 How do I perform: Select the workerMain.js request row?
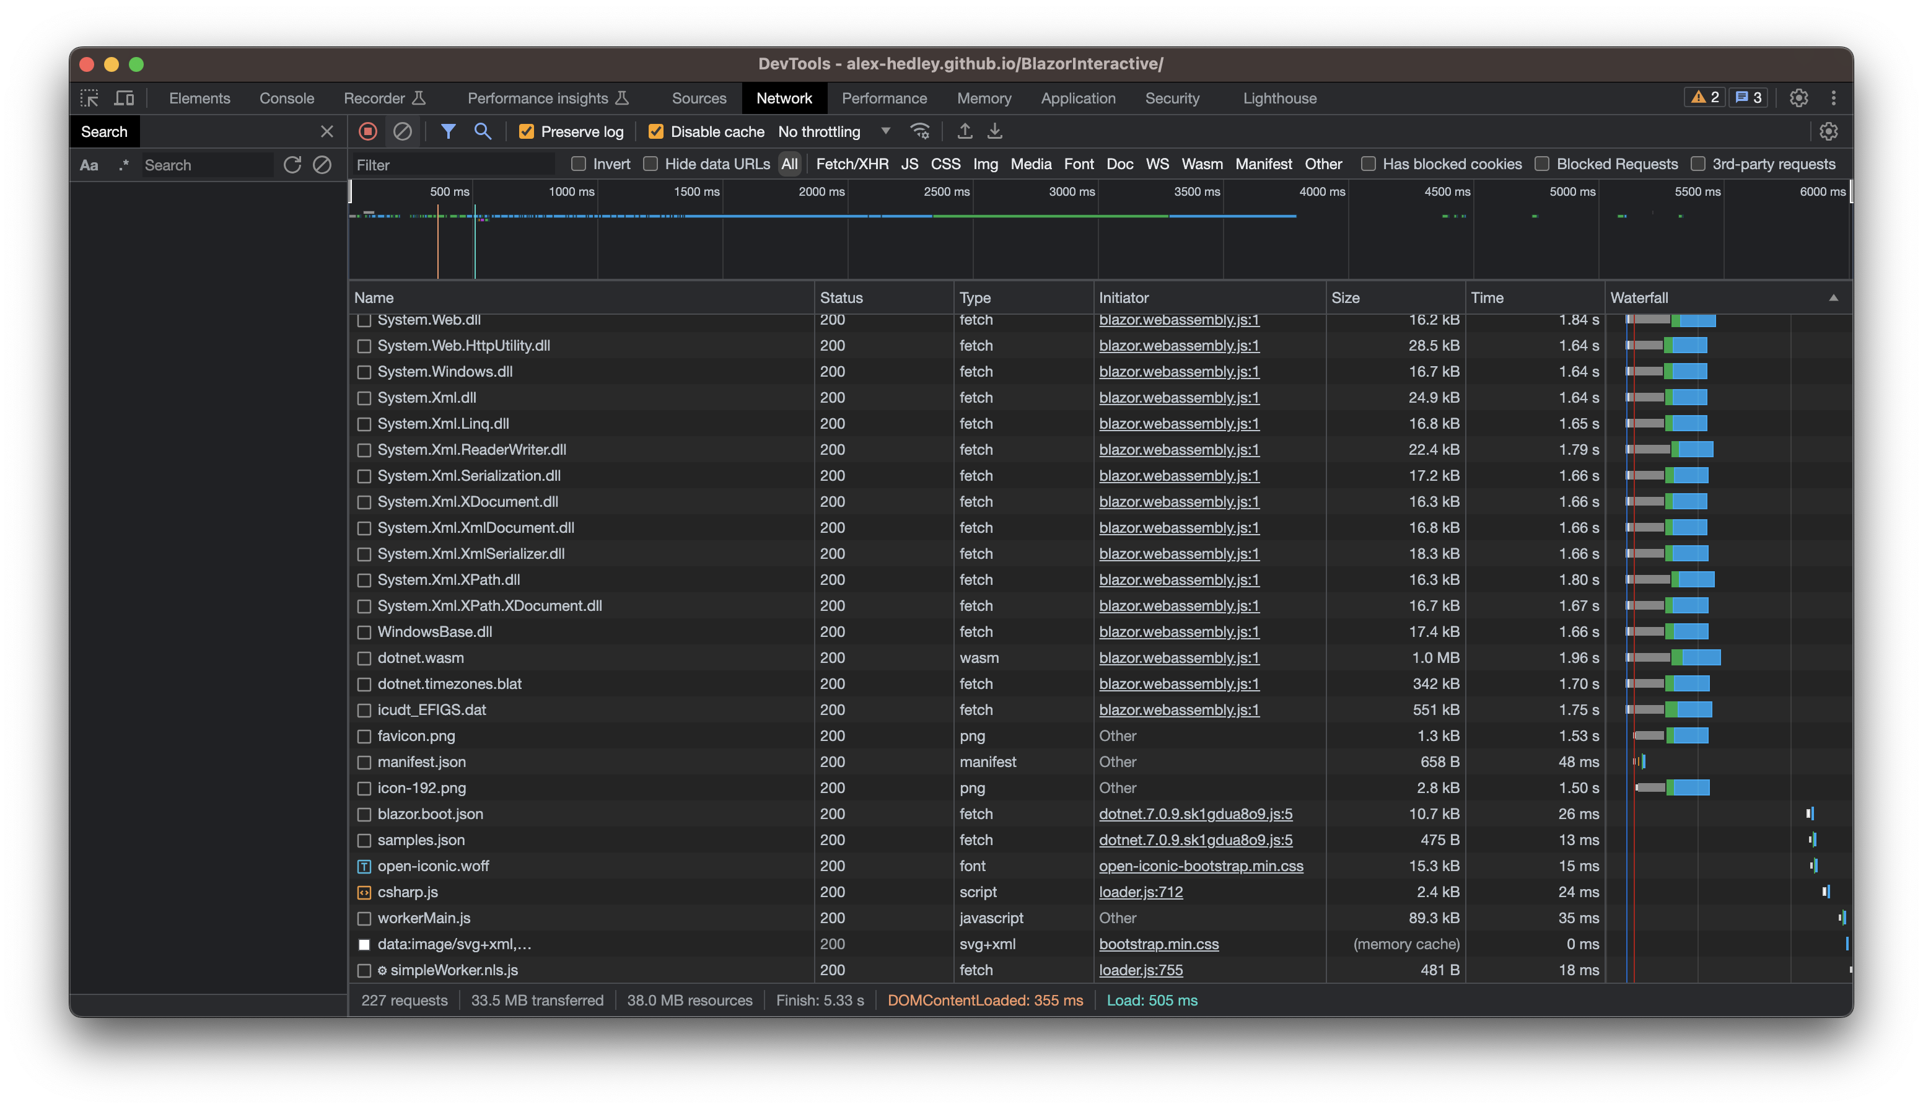click(1100, 918)
